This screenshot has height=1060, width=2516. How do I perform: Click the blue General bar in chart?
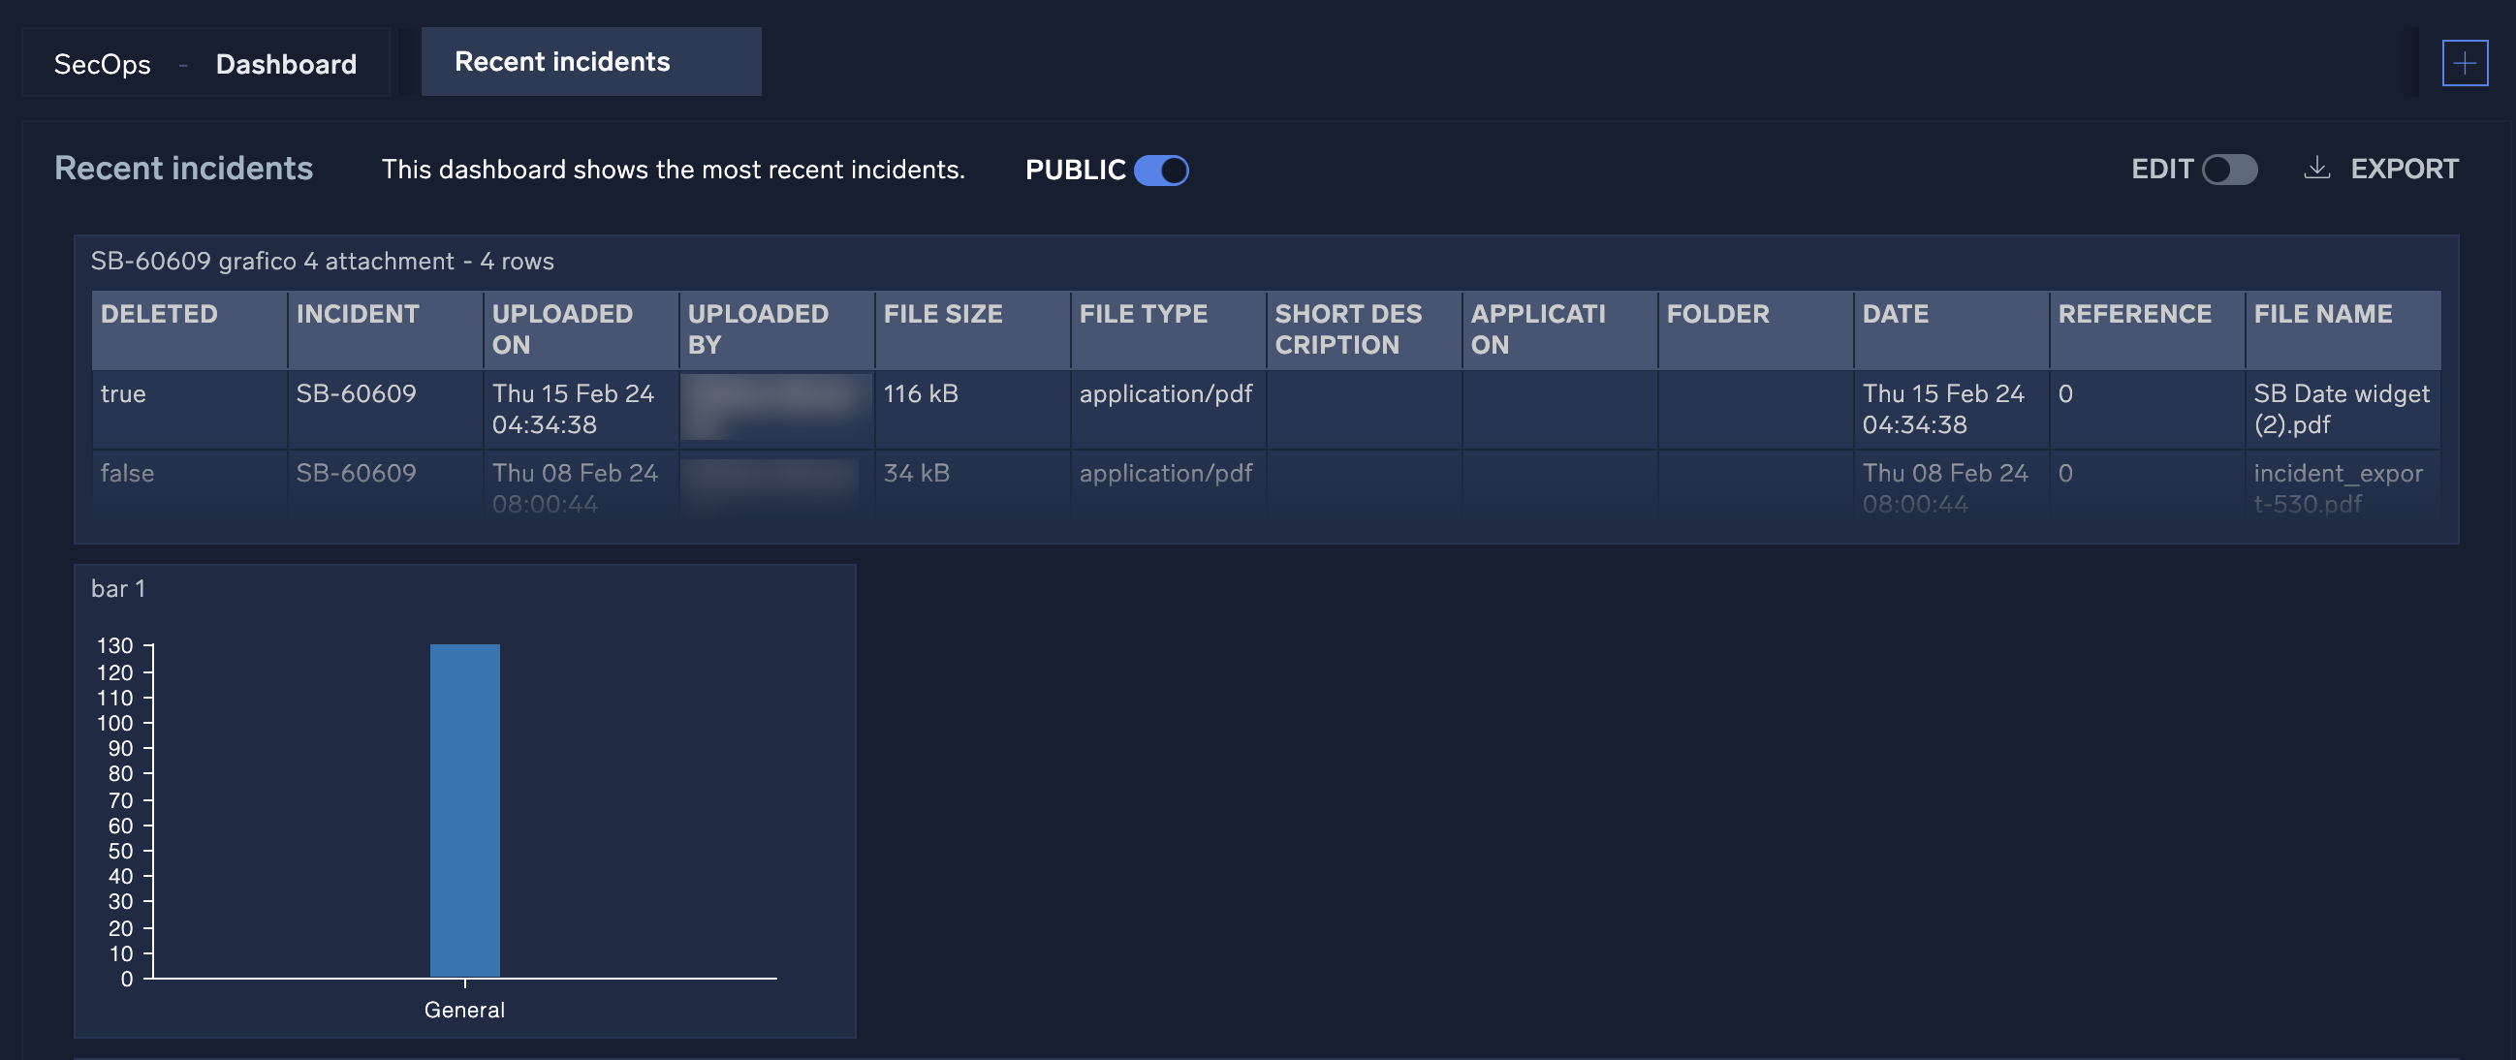click(465, 809)
